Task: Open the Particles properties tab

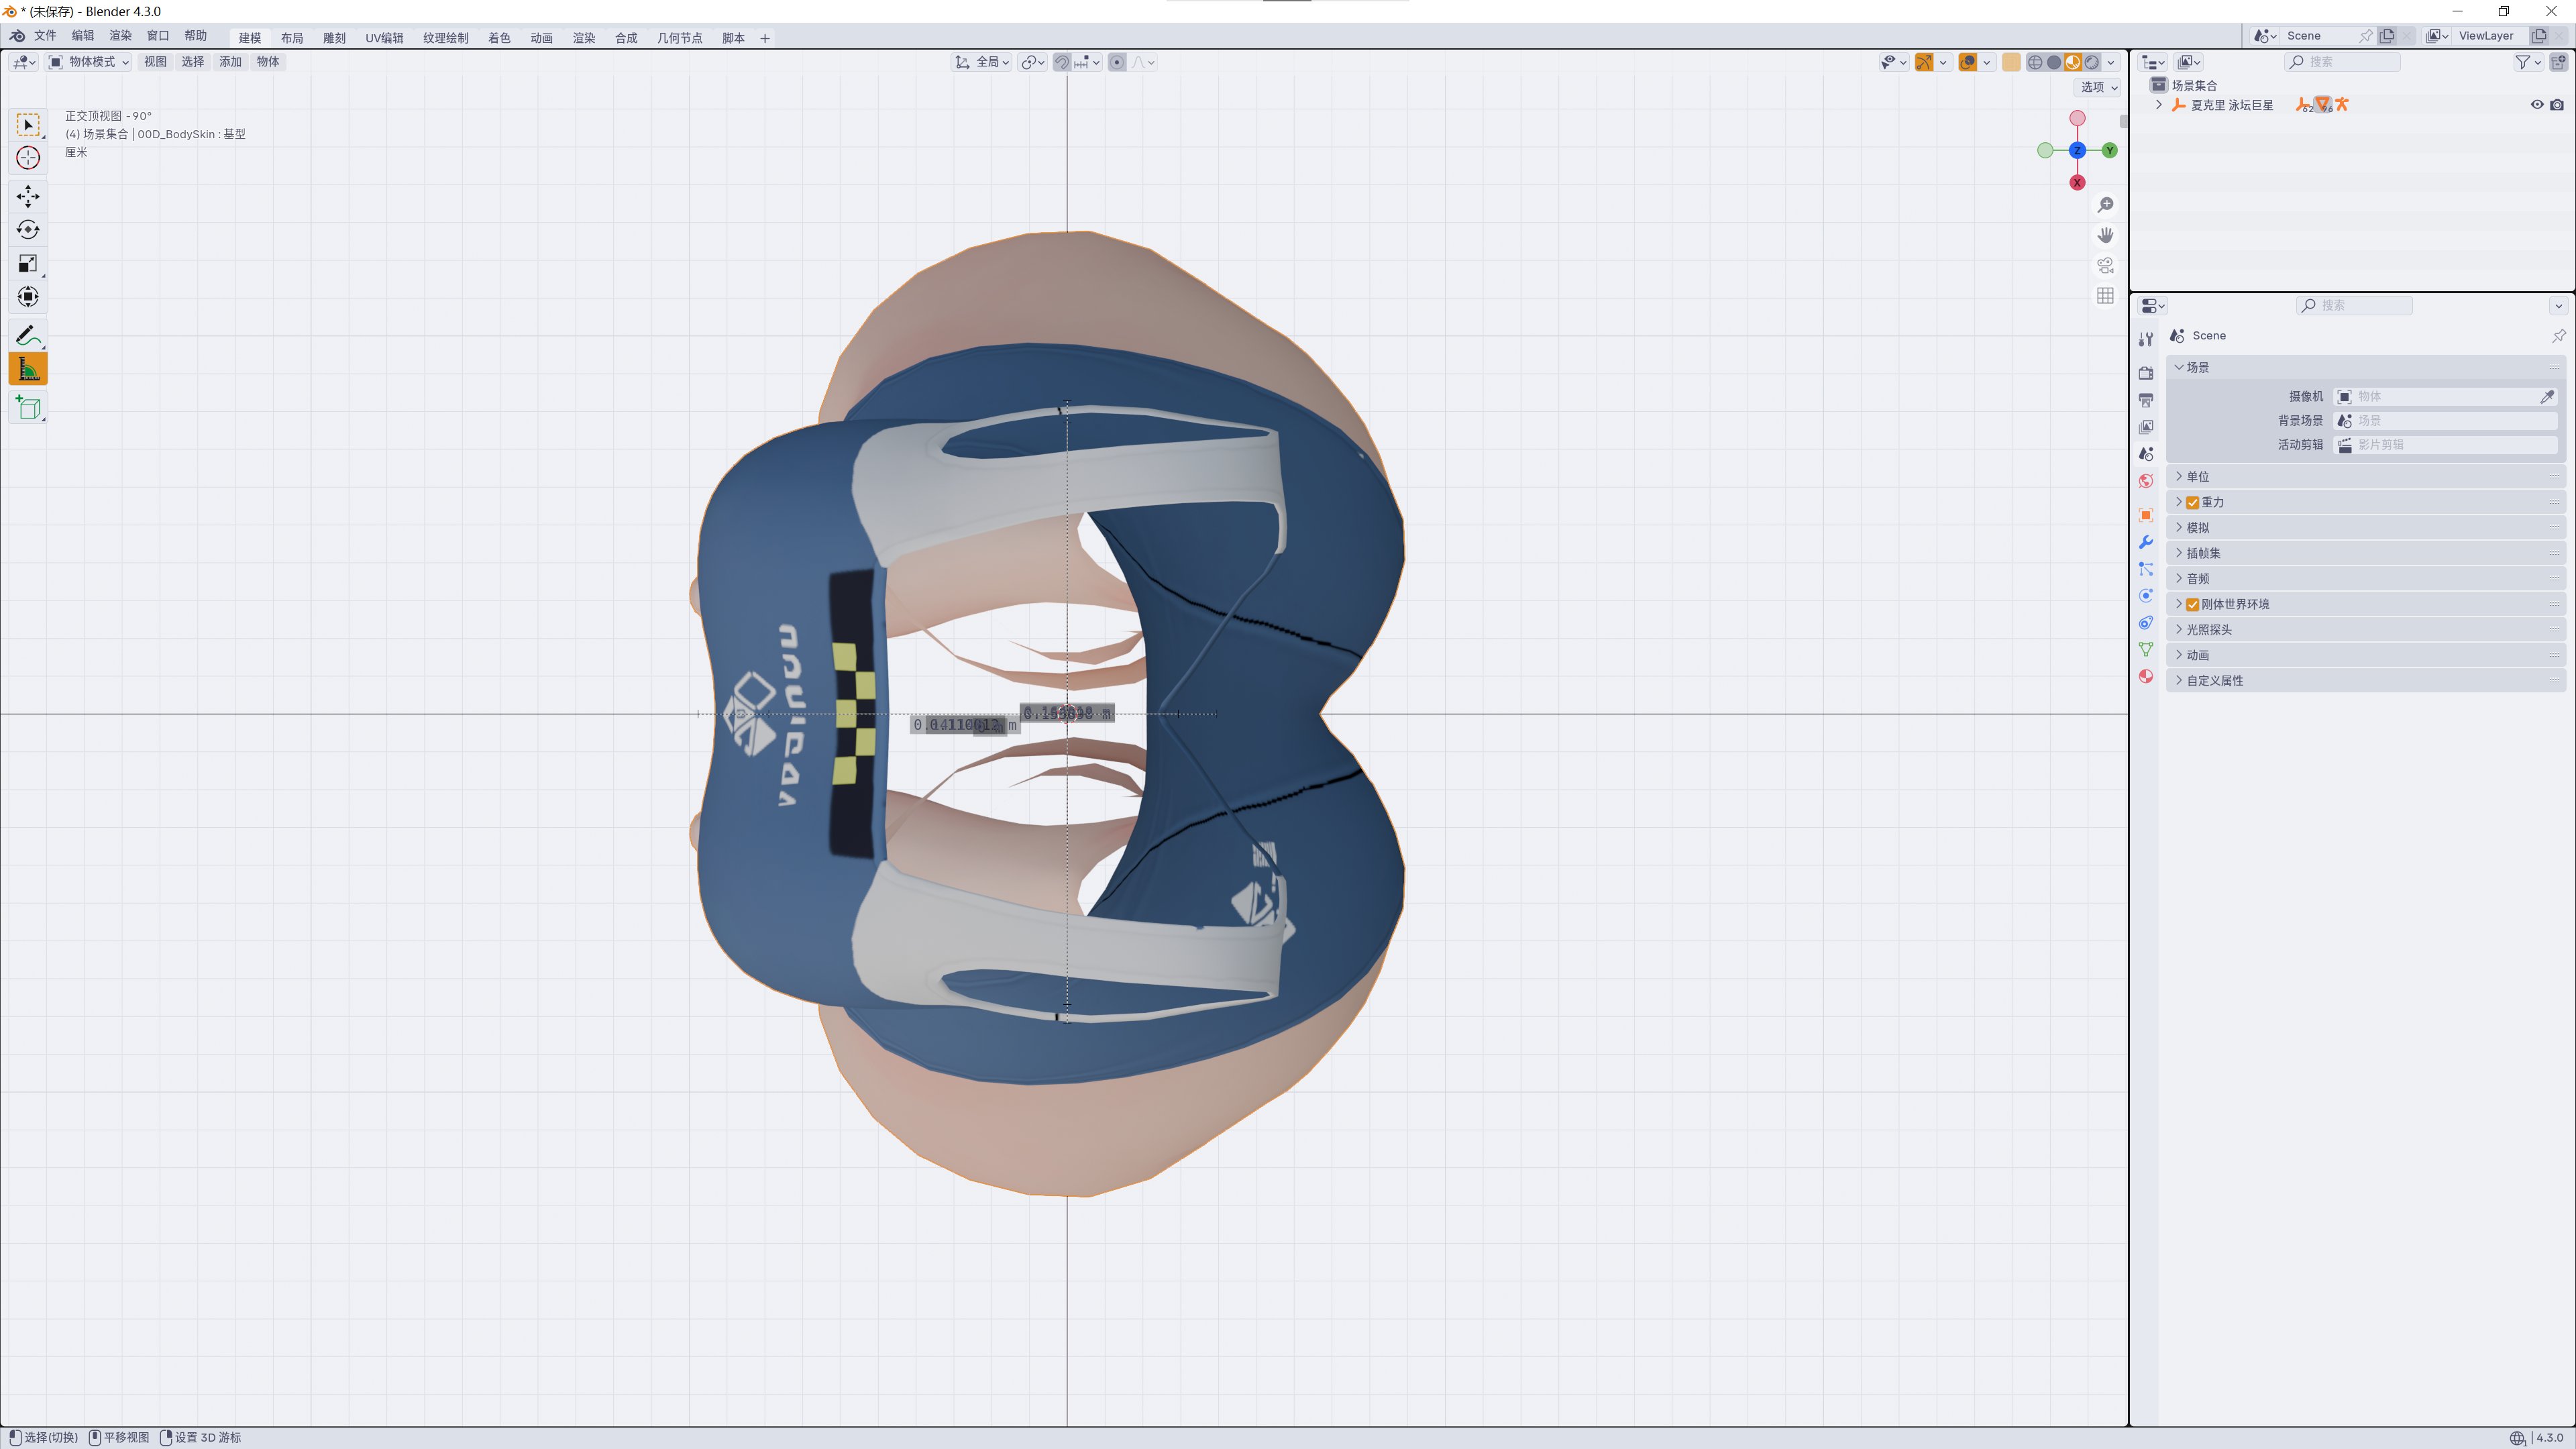Action: click(2146, 569)
